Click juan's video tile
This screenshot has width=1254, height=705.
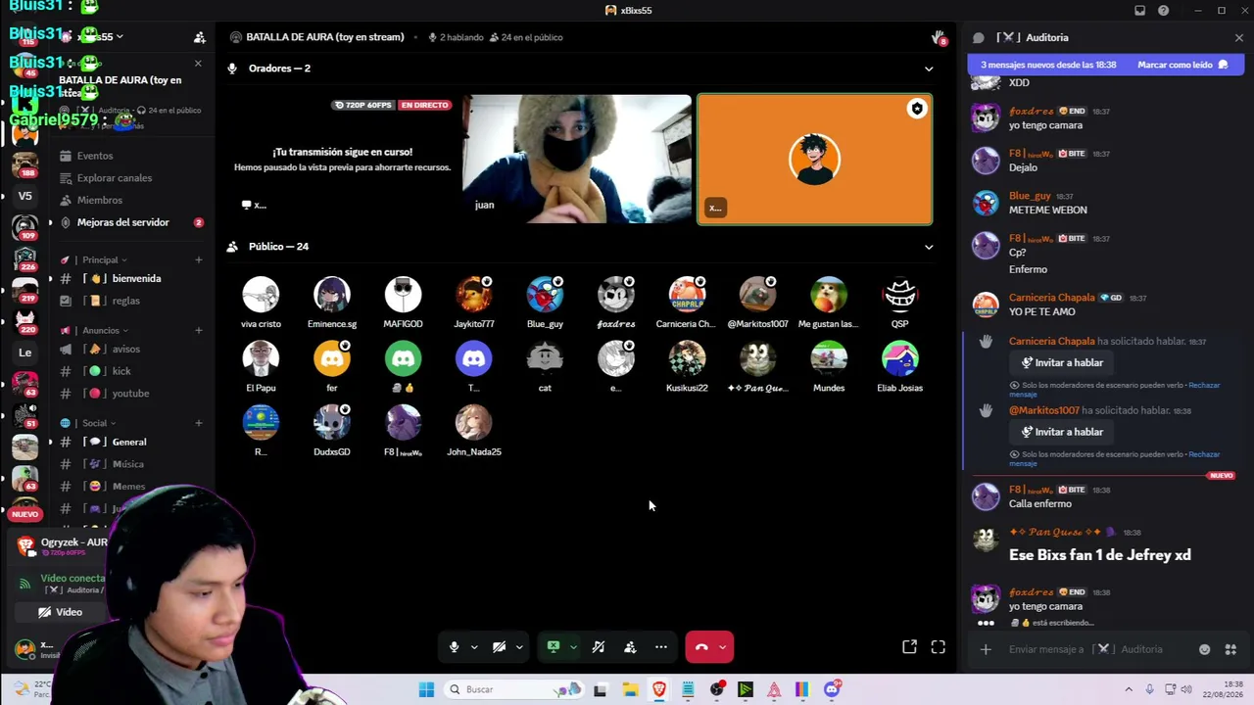point(576,159)
